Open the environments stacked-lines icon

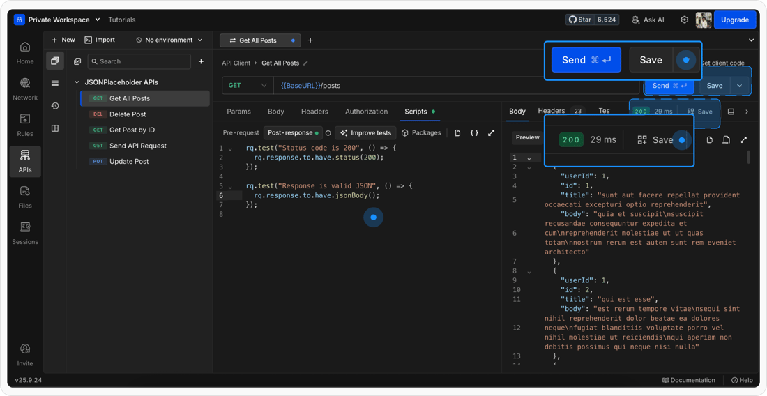tap(55, 83)
